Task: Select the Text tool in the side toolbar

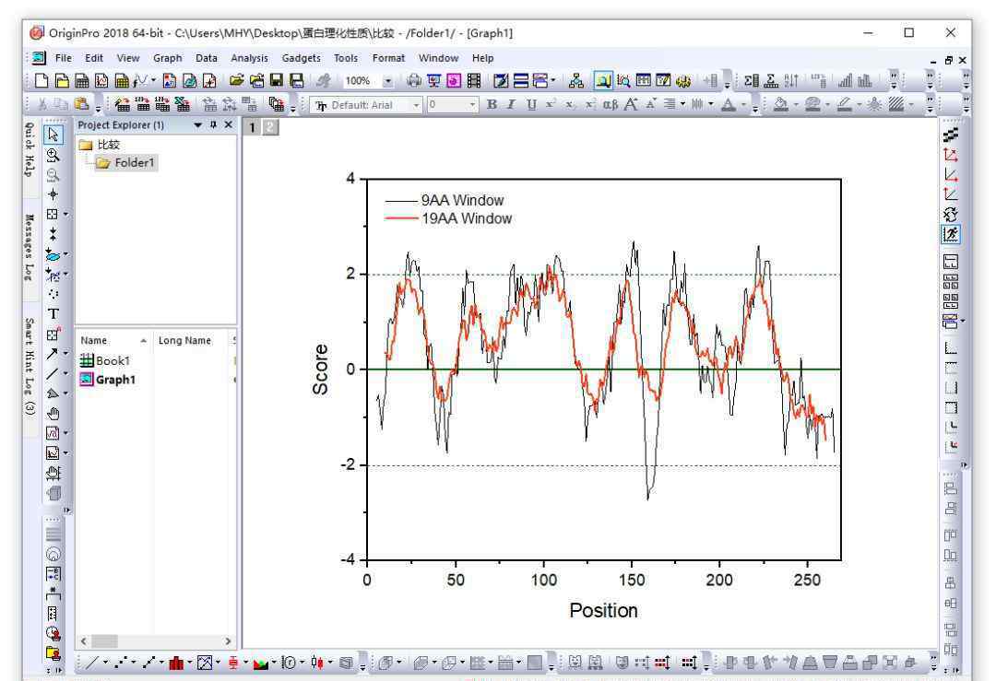Action: (53, 313)
